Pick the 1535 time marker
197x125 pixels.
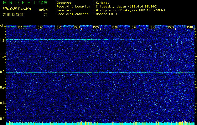point(96,27)
